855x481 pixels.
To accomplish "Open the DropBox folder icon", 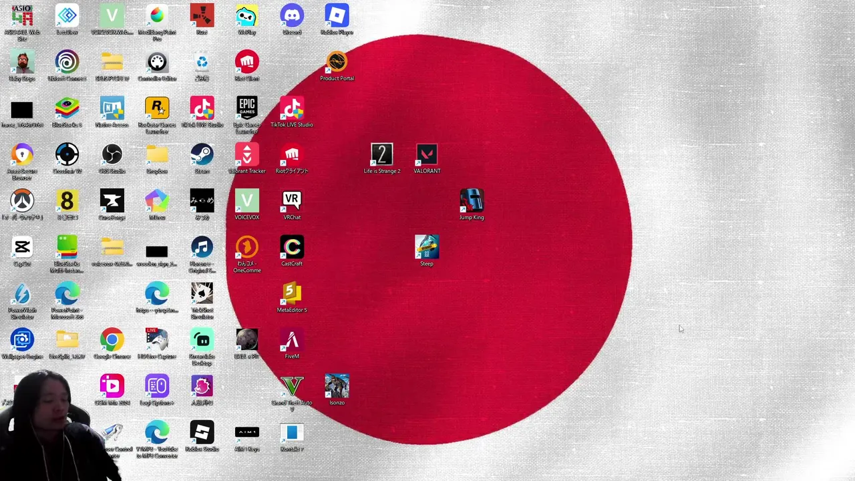I will 157,155.
